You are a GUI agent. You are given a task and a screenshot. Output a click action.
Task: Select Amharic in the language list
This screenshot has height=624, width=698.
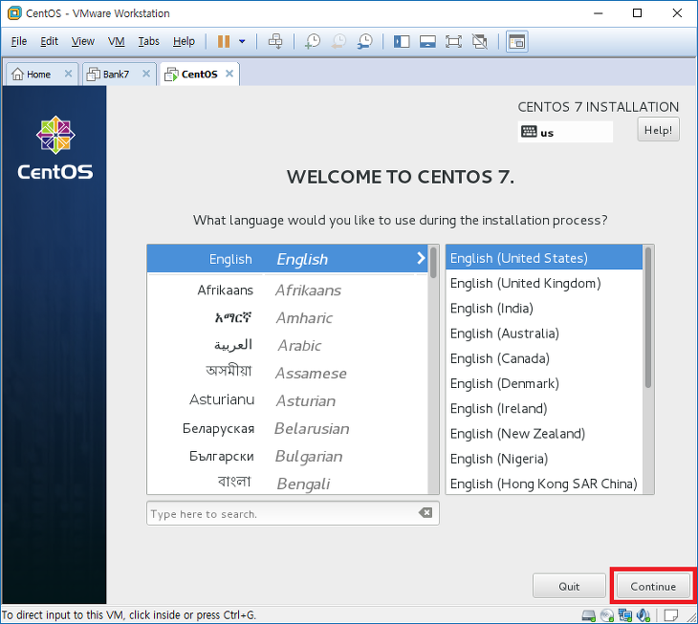287,317
